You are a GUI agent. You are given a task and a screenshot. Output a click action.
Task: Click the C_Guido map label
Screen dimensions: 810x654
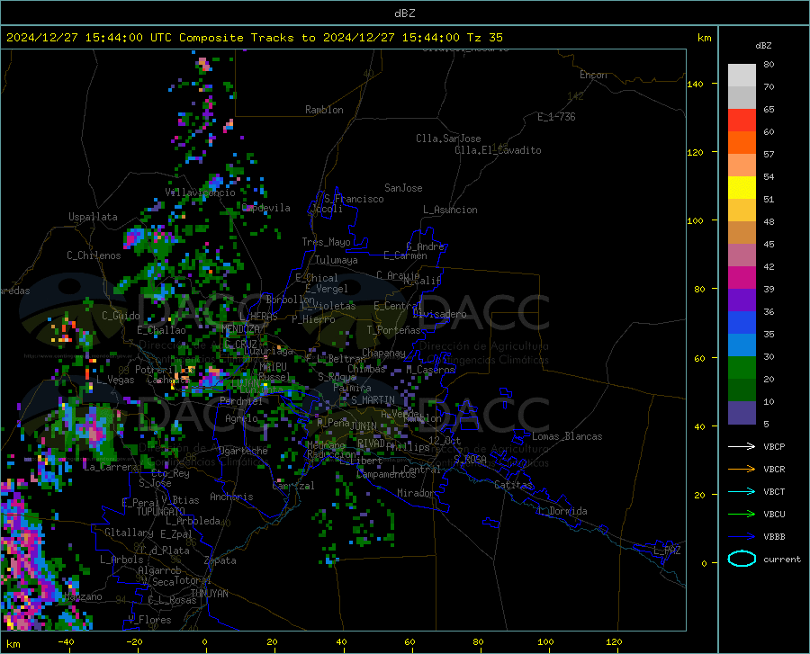click(x=121, y=316)
